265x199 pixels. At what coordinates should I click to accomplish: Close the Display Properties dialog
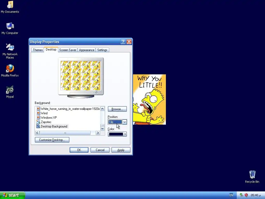click(129, 42)
